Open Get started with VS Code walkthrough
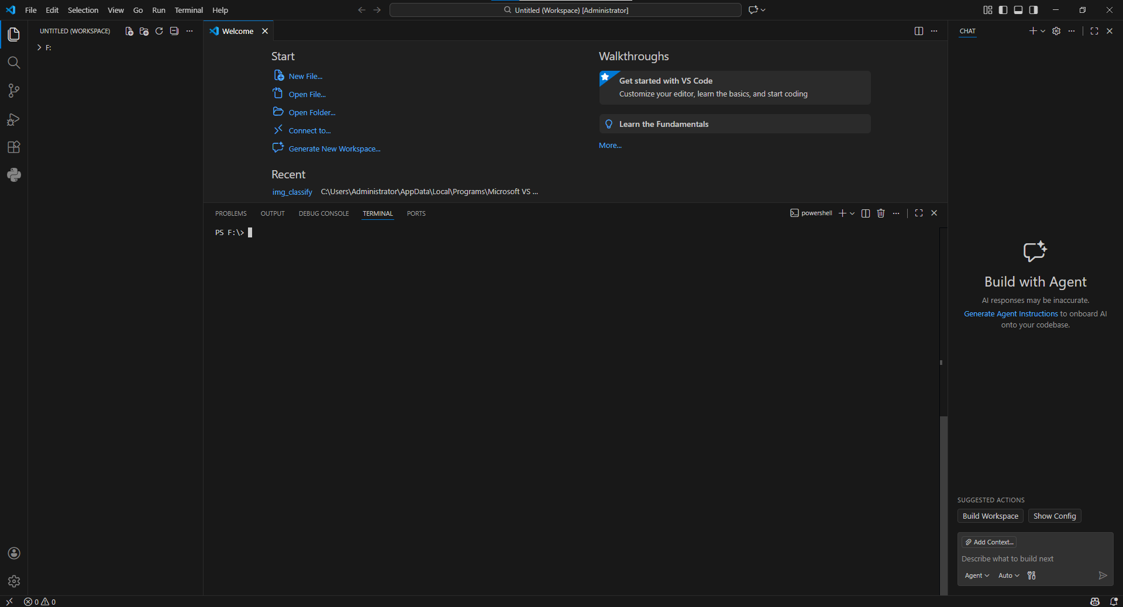1123x607 pixels. point(735,88)
